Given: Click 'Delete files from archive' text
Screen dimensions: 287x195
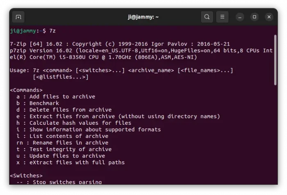Looking at the screenshot, I should (x=70, y=110).
